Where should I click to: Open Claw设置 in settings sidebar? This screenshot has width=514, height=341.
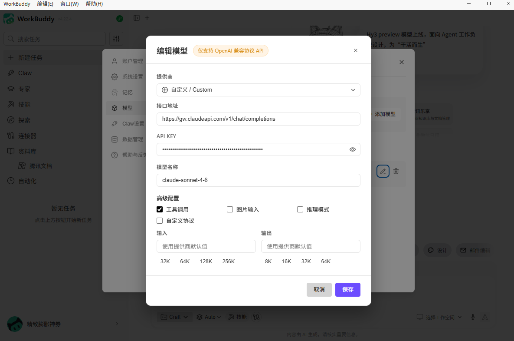click(x=127, y=124)
